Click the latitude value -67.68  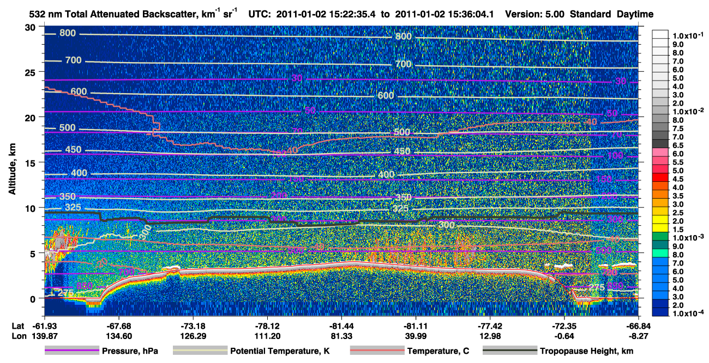point(119,326)
